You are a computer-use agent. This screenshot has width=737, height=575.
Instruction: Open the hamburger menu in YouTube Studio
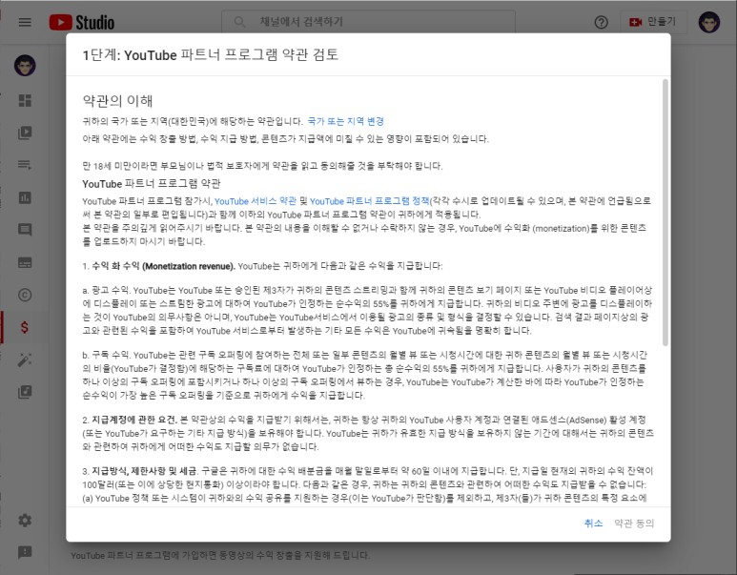[25, 22]
